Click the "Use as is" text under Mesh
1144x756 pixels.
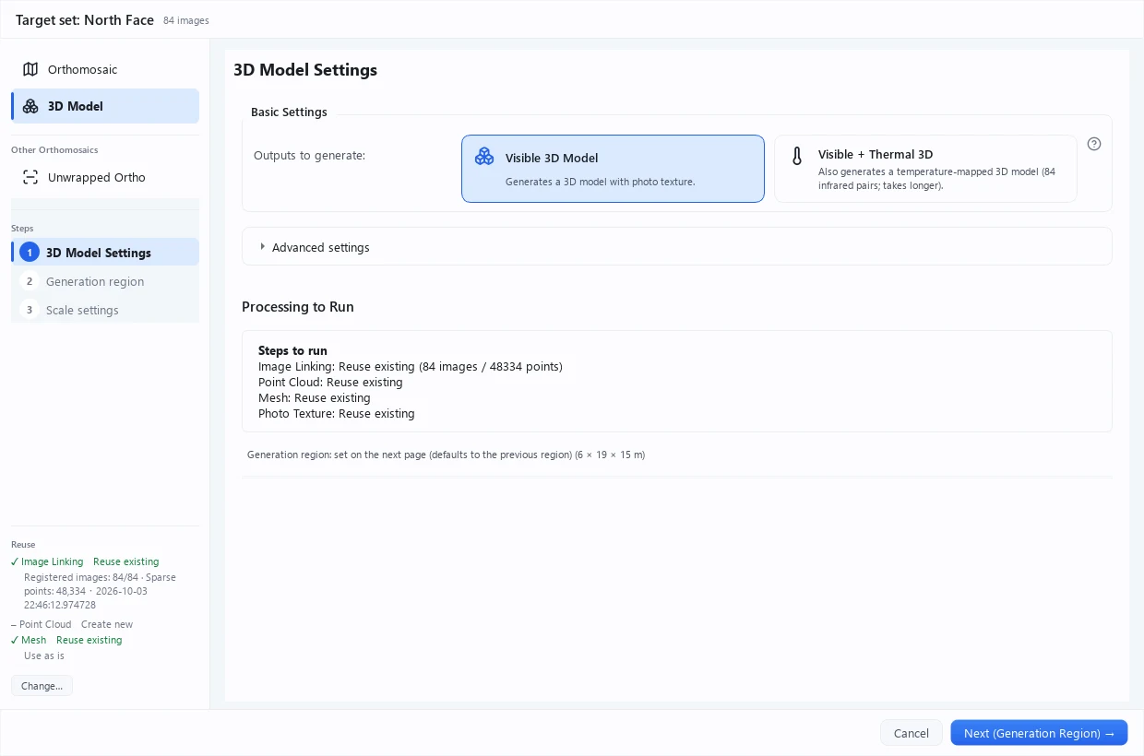point(44,656)
